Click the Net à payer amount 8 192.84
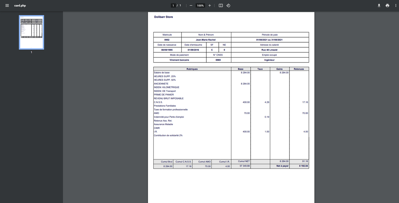This screenshot has height=203, width=399. [x=303, y=166]
